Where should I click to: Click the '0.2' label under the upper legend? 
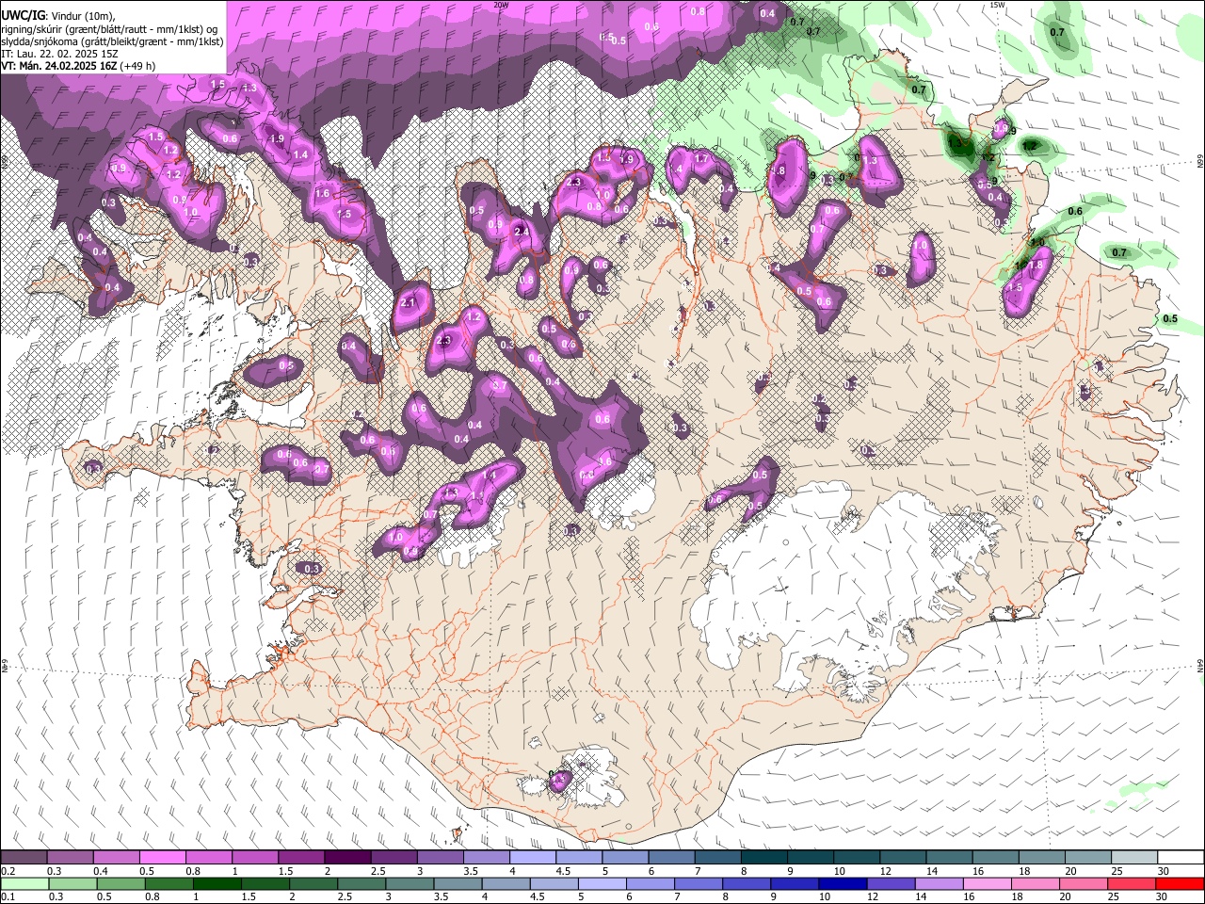(x=8, y=871)
